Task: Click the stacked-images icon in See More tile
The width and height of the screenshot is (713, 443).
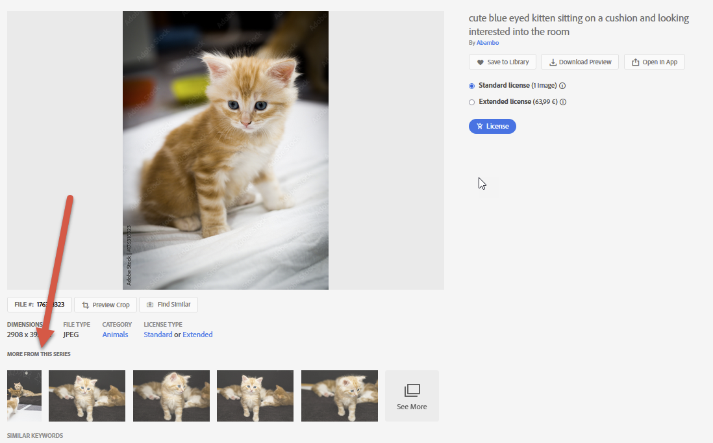Action: (x=412, y=390)
